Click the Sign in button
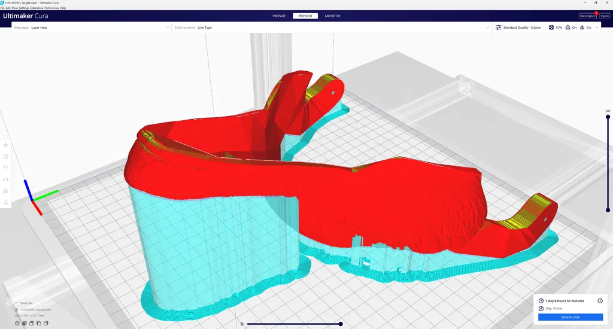The height and width of the screenshot is (329, 613). [605, 16]
